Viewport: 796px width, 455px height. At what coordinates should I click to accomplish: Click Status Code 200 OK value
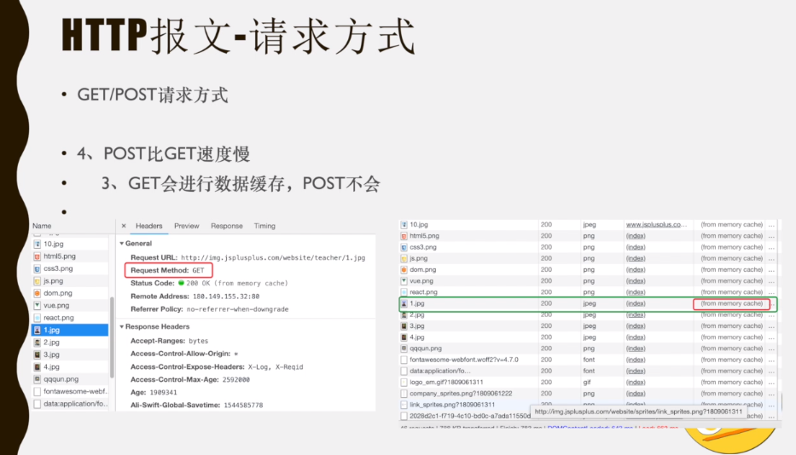pos(236,283)
